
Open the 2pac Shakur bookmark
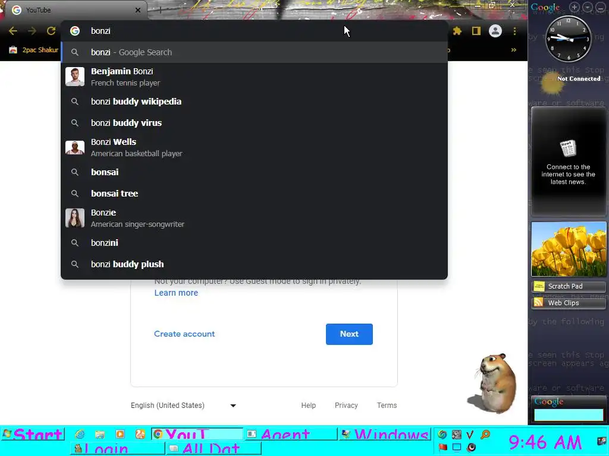pos(34,50)
